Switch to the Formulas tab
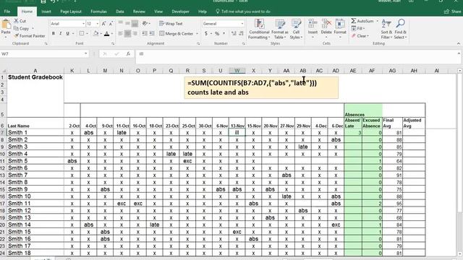The width and height of the screenshot is (463, 260). [98, 12]
